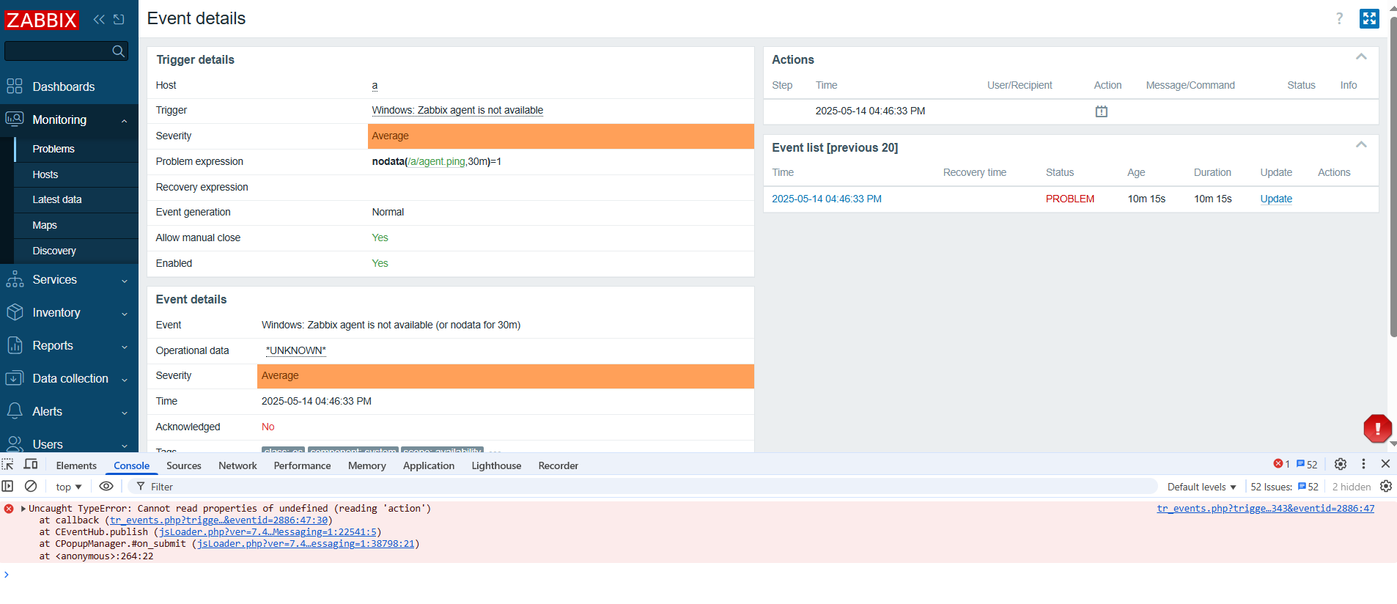The height and width of the screenshot is (604, 1397).
Task: Click the Reports document icon
Action: pyautogui.click(x=15, y=345)
